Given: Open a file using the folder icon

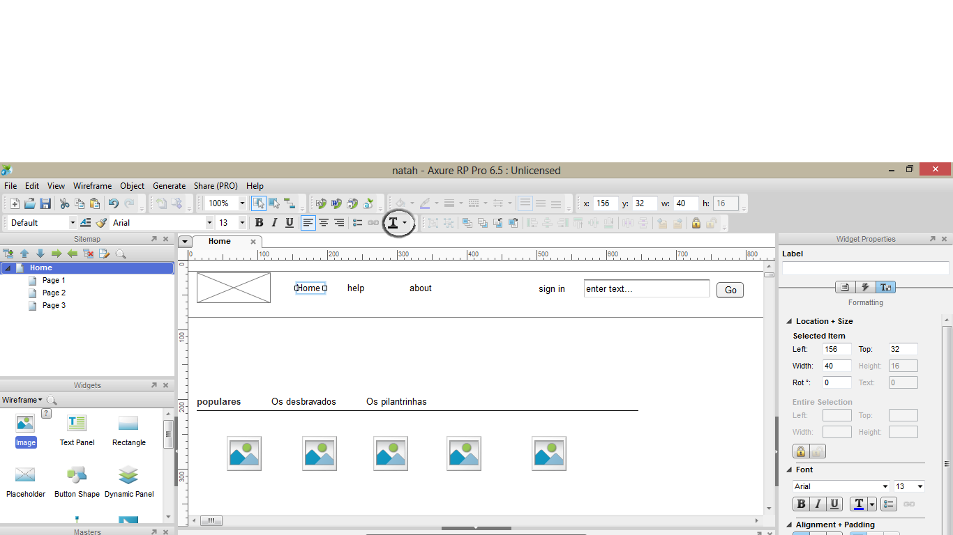Looking at the screenshot, I should 30,203.
